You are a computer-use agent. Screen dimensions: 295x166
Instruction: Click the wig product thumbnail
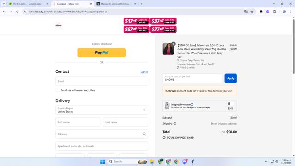(168, 49)
